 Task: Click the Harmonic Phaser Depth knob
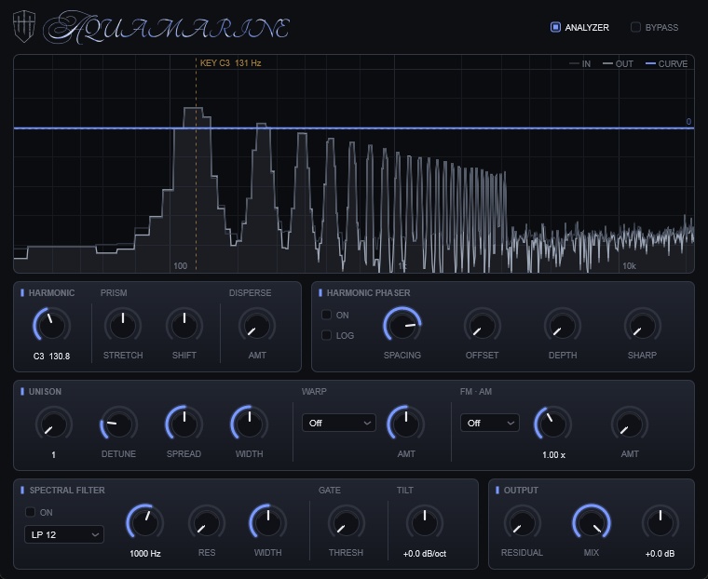[x=563, y=325]
